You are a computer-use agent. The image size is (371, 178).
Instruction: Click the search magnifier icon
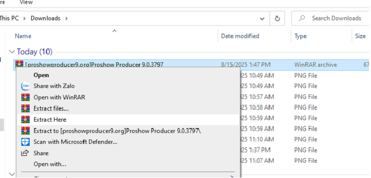pyautogui.click(x=302, y=18)
